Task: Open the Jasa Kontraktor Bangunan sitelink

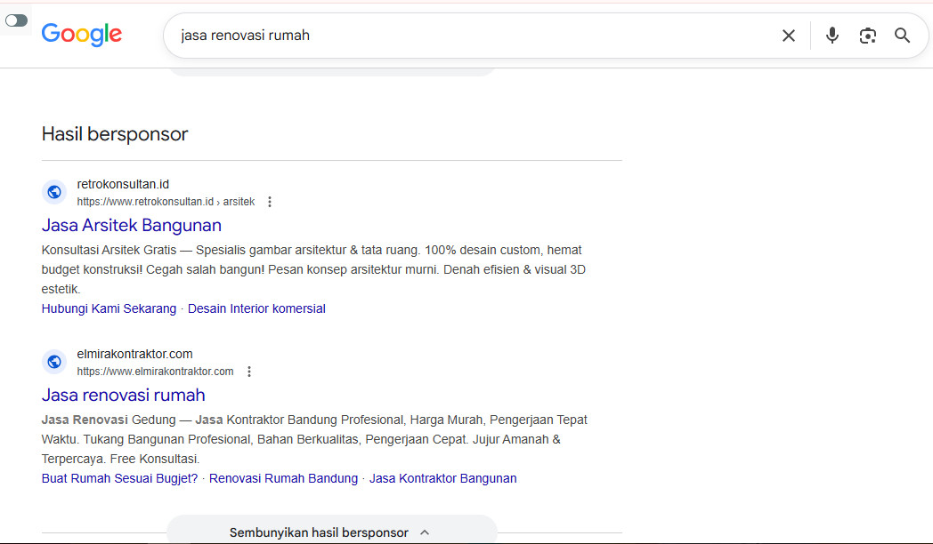Action: click(442, 479)
